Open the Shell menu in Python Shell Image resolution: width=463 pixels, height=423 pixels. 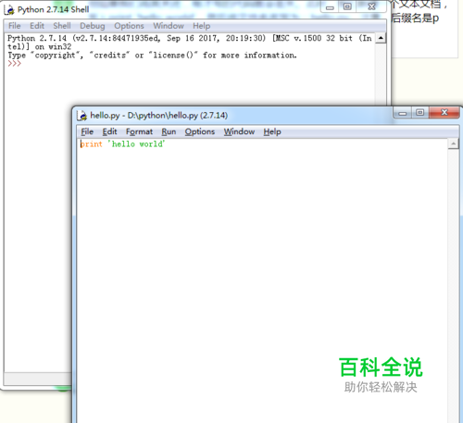(62, 26)
